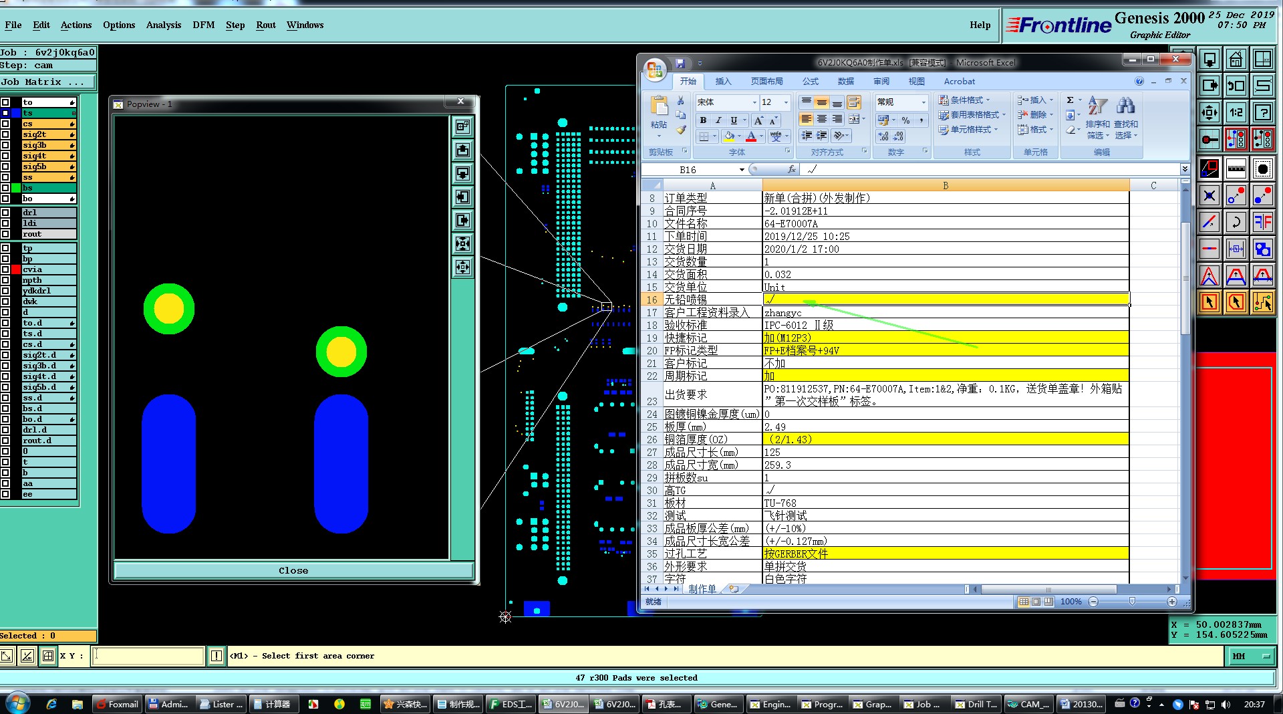Image resolution: width=1283 pixels, height=714 pixels.
Task: Open Foxmail from the taskbar
Action: pos(118,704)
